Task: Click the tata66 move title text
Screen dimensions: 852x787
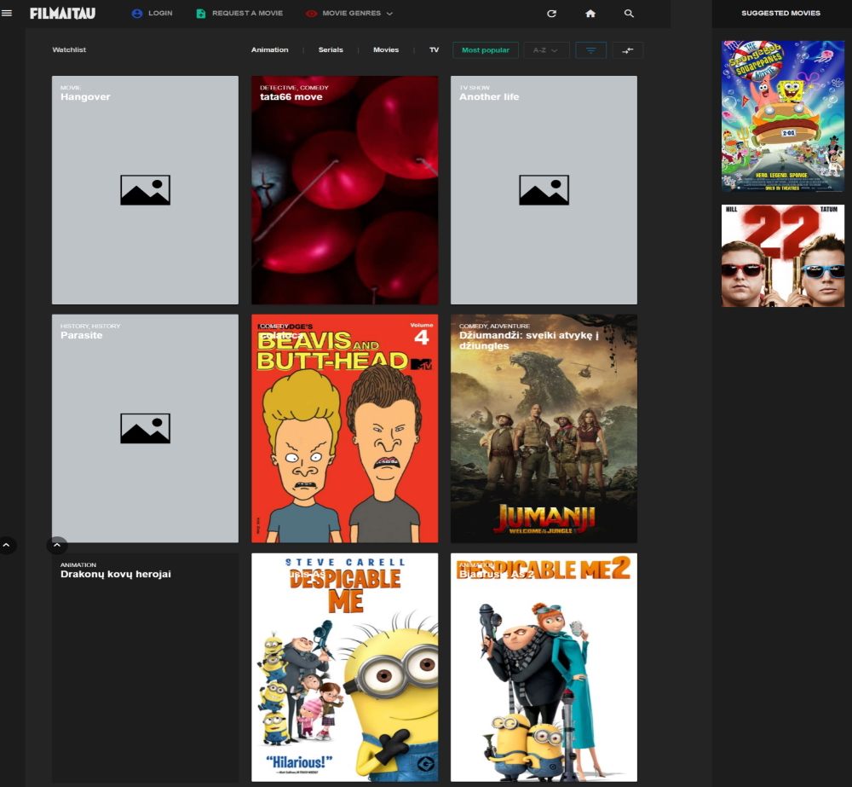Action: click(x=291, y=97)
